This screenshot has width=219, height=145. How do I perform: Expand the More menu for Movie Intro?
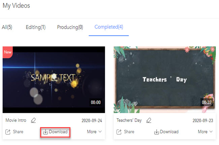(x=94, y=132)
